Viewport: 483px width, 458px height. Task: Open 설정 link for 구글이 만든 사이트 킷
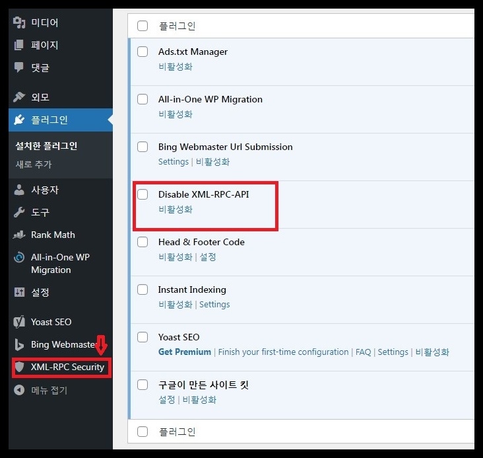pyautogui.click(x=167, y=400)
